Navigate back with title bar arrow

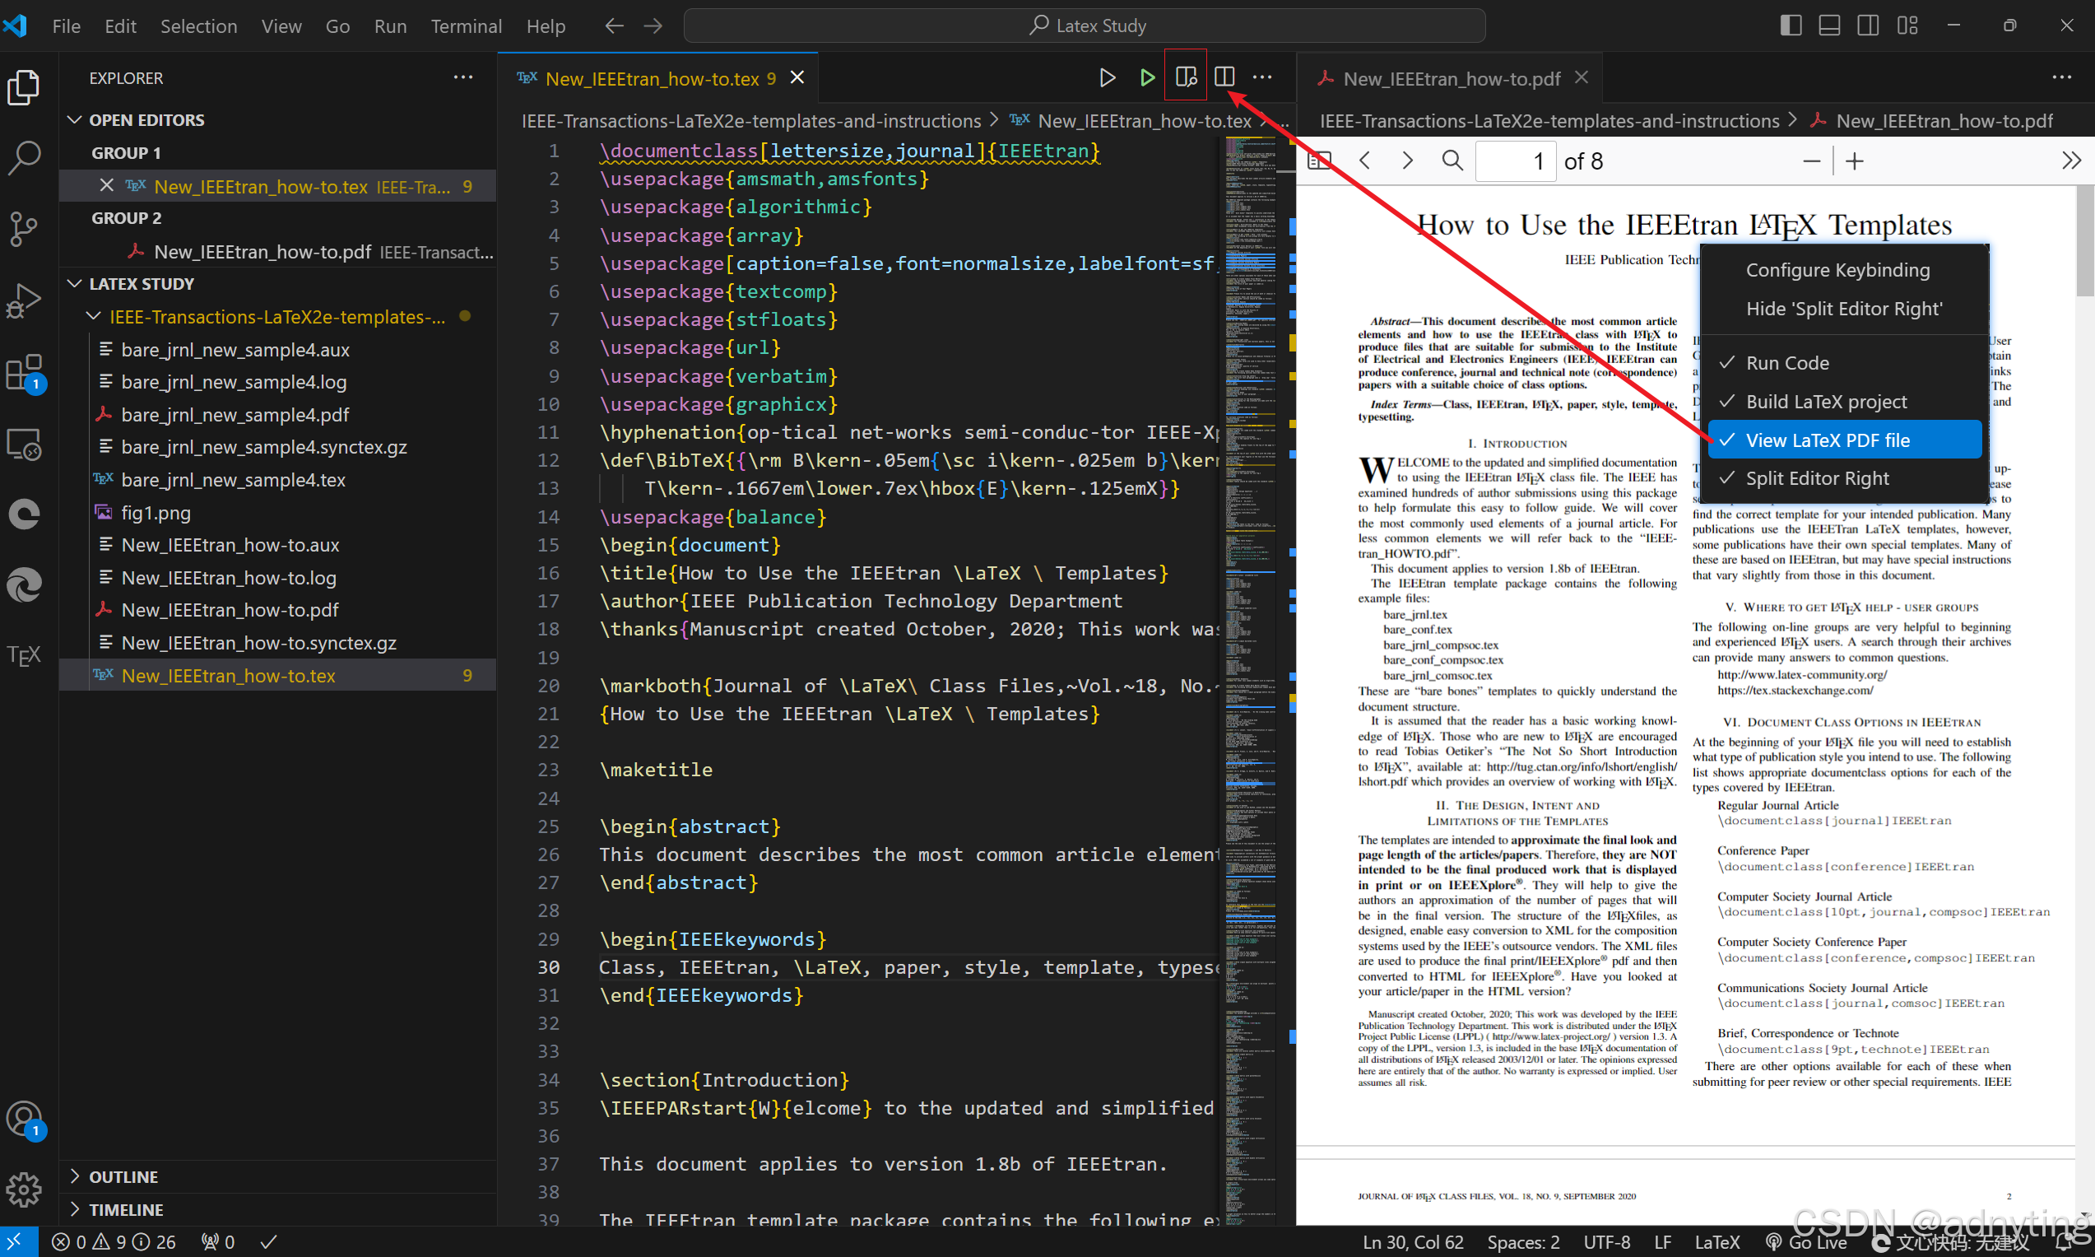click(615, 26)
